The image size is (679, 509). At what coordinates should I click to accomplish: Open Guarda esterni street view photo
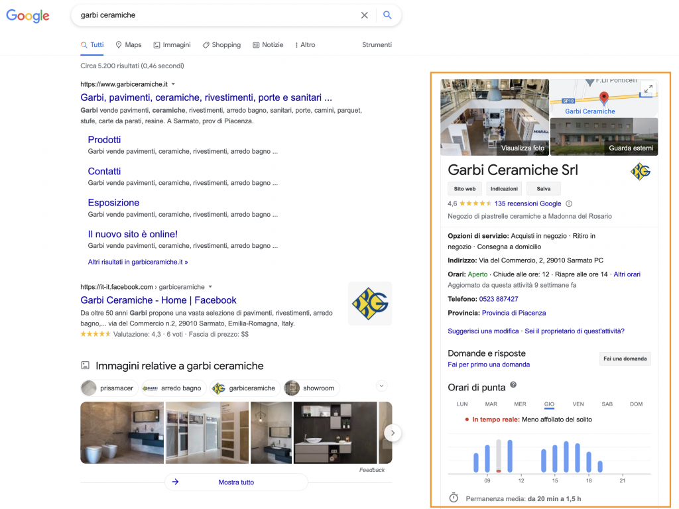point(604,137)
